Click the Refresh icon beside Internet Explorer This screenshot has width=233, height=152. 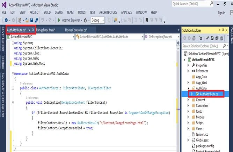85,20
